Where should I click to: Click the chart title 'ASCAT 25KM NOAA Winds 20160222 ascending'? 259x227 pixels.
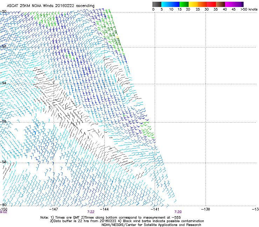tap(50, 6)
